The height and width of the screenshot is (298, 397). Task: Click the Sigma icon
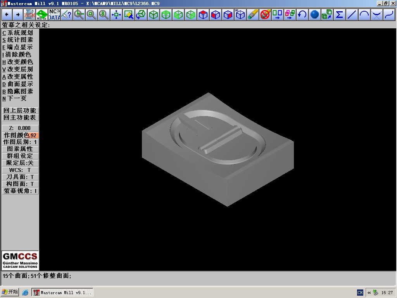[340, 15]
